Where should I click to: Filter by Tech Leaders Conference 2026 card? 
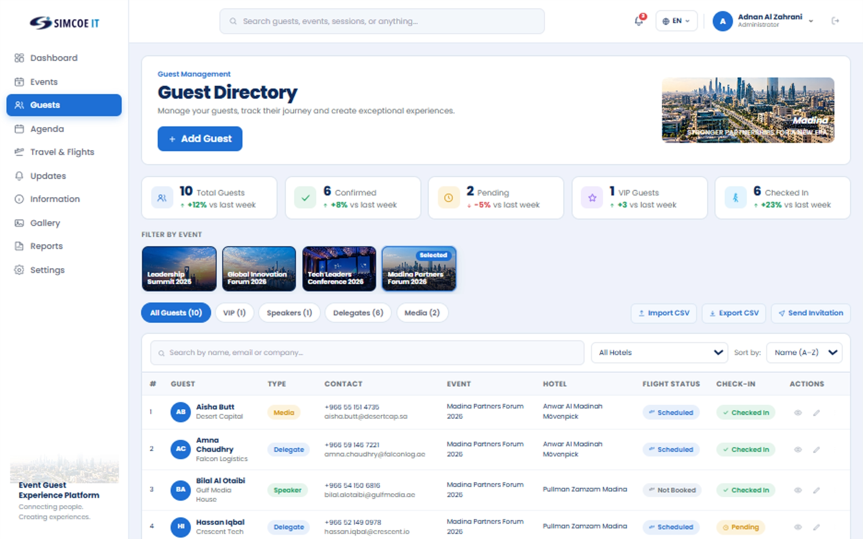click(339, 269)
